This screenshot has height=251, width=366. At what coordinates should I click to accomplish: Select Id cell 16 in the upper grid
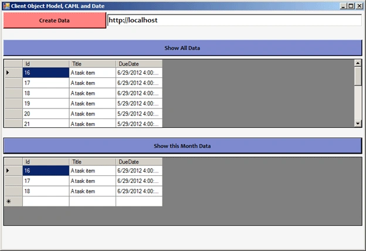pos(46,73)
